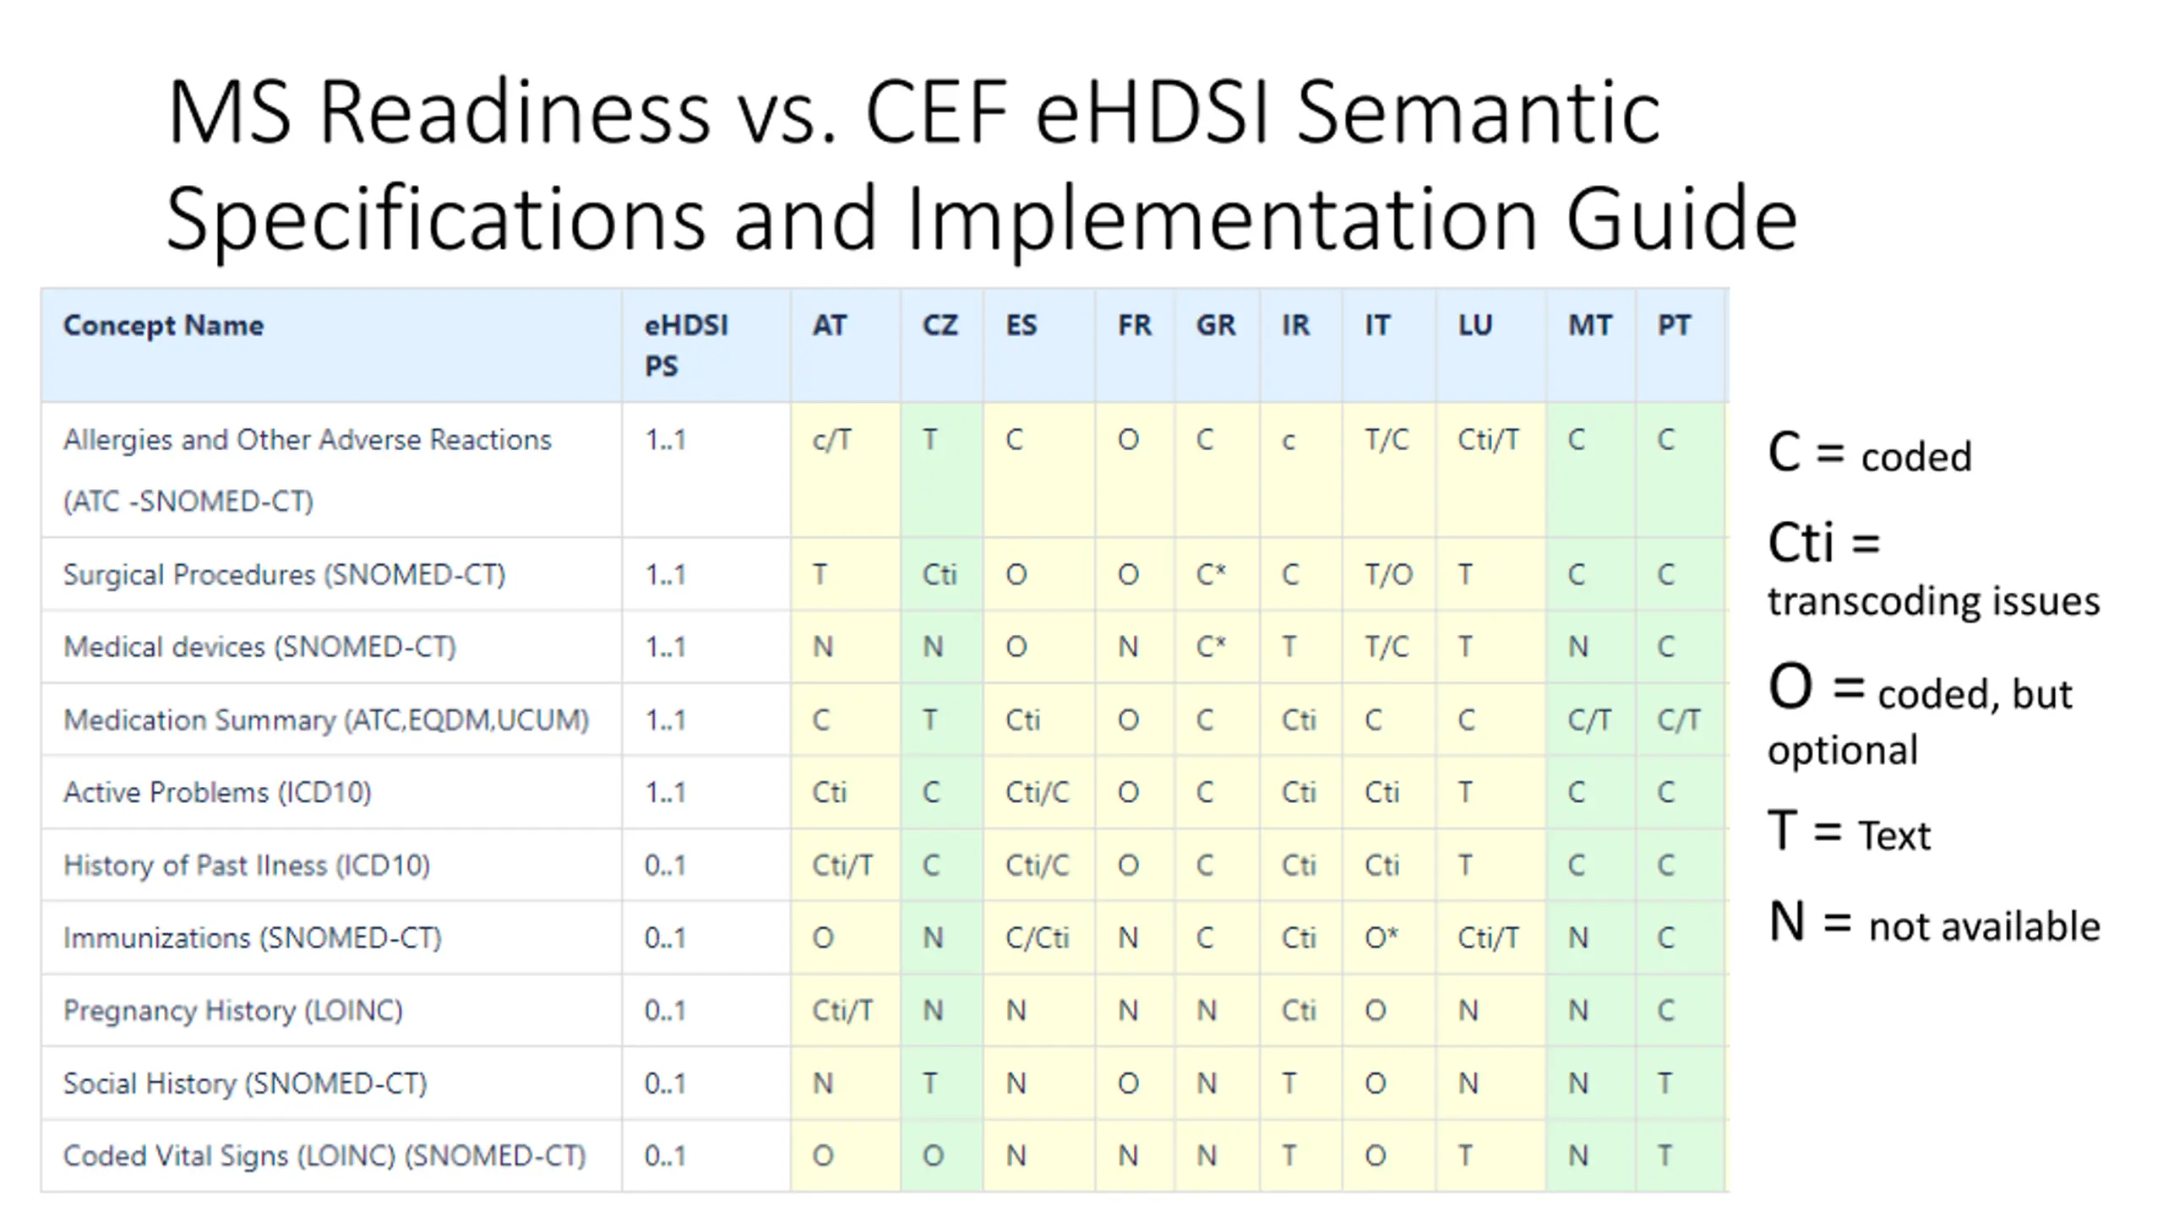The height and width of the screenshot is (1216, 2163).
Task: Select the 'C = coded' legend entry
Action: click(1869, 453)
